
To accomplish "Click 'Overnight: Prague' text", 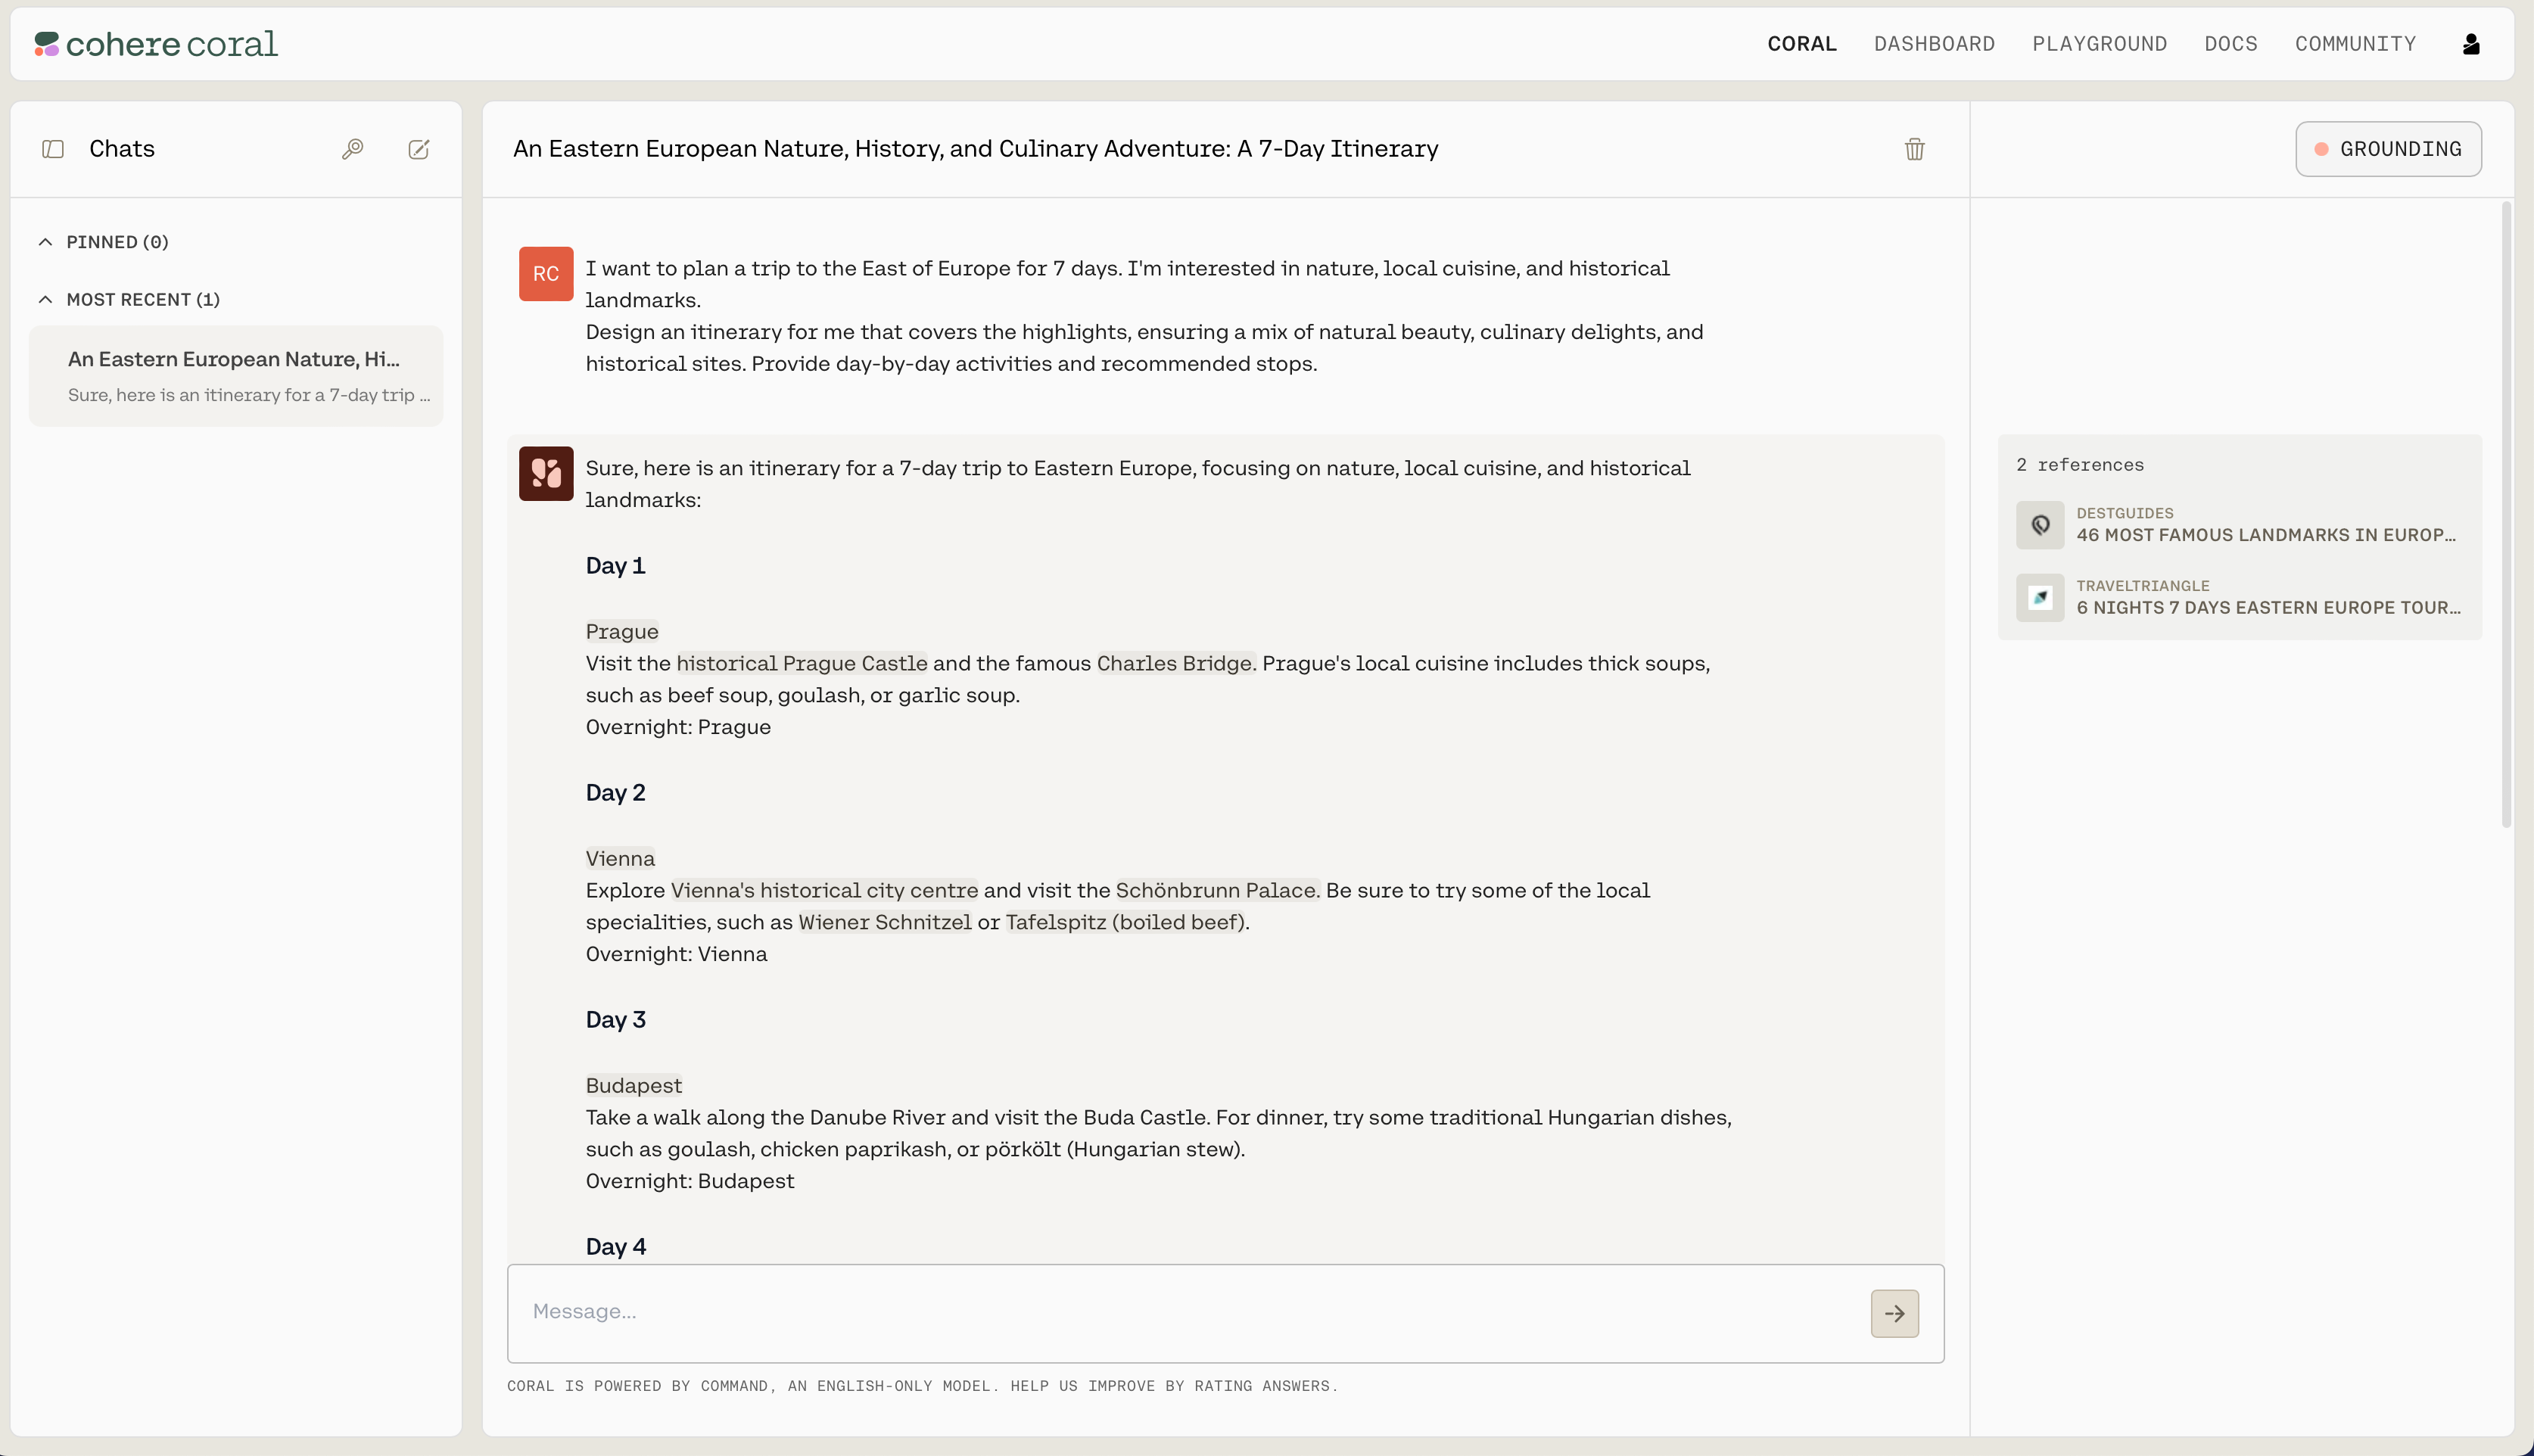I will (678, 728).
